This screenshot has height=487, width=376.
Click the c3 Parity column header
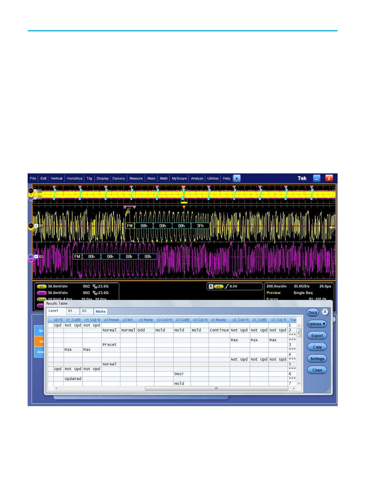click(146, 320)
